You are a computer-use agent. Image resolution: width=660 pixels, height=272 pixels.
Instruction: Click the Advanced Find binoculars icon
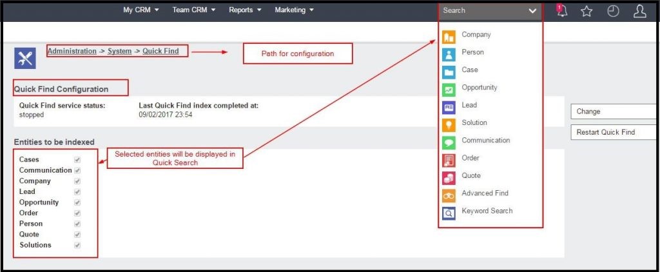click(x=449, y=196)
